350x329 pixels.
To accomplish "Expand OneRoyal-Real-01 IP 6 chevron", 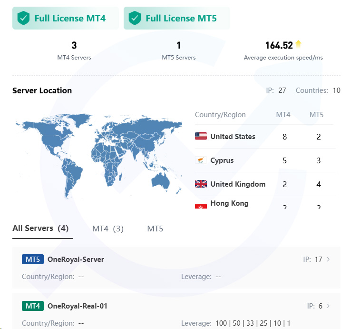I will 328,306.
